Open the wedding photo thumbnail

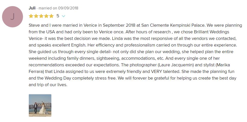click(x=40, y=105)
